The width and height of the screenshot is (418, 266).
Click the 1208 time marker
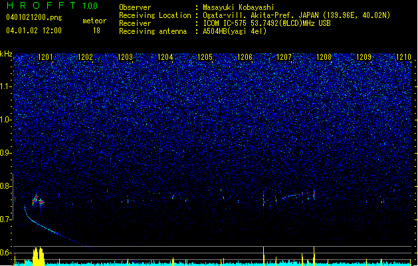click(324, 57)
